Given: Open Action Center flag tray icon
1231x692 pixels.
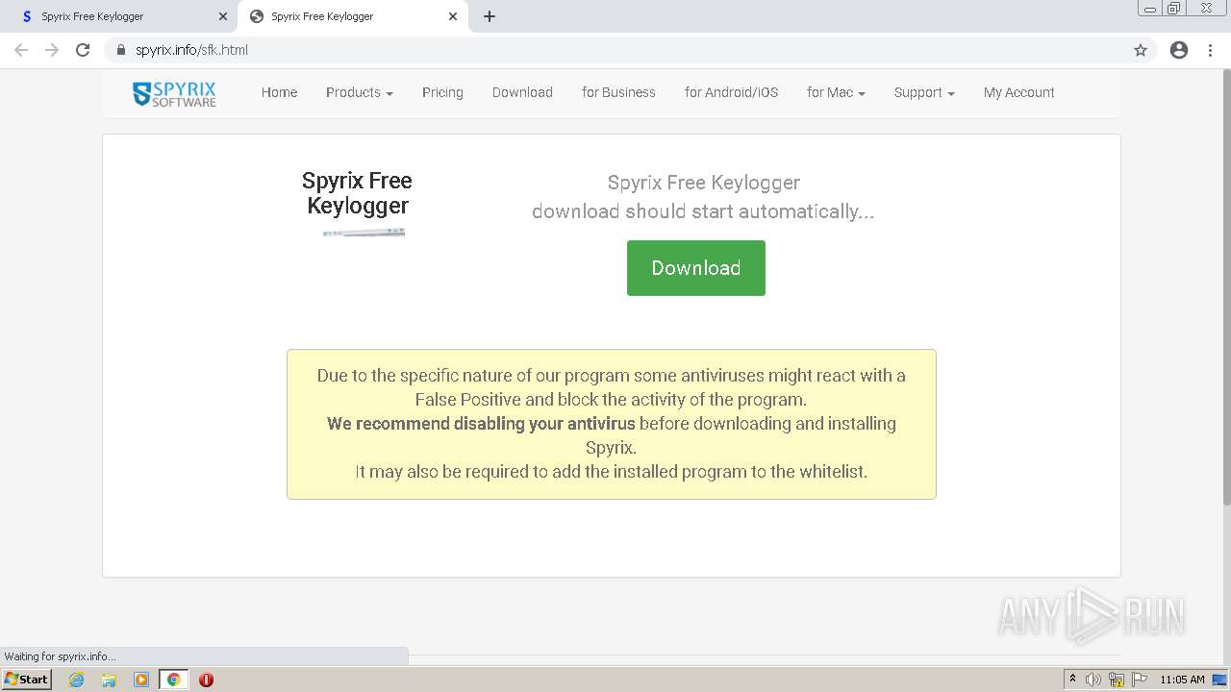Looking at the screenshot, I should [1140, 680].
